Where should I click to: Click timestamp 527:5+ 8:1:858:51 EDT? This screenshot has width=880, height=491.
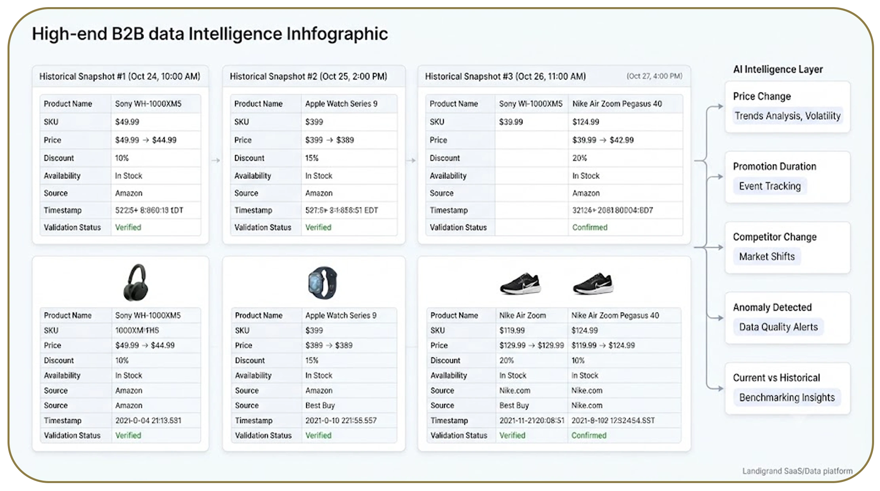click(341, 210)
